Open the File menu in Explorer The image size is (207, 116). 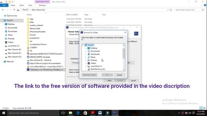(4, 5)
